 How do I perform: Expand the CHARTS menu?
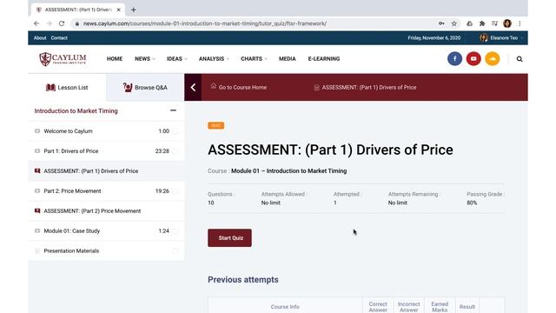[254, 59]
